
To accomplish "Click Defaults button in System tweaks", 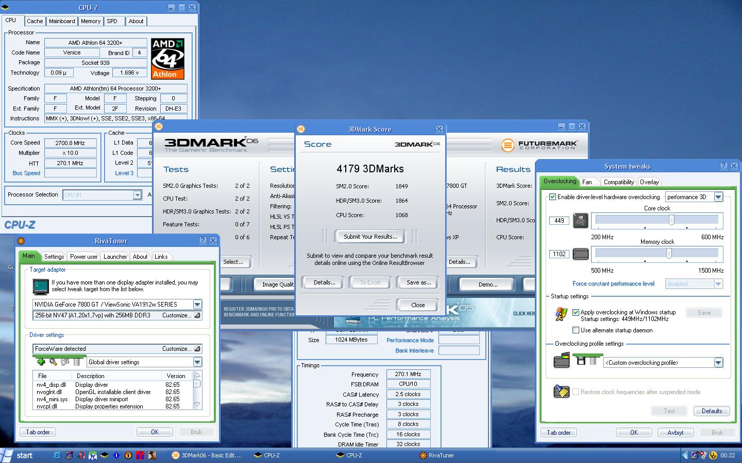I will coord(712,411).
